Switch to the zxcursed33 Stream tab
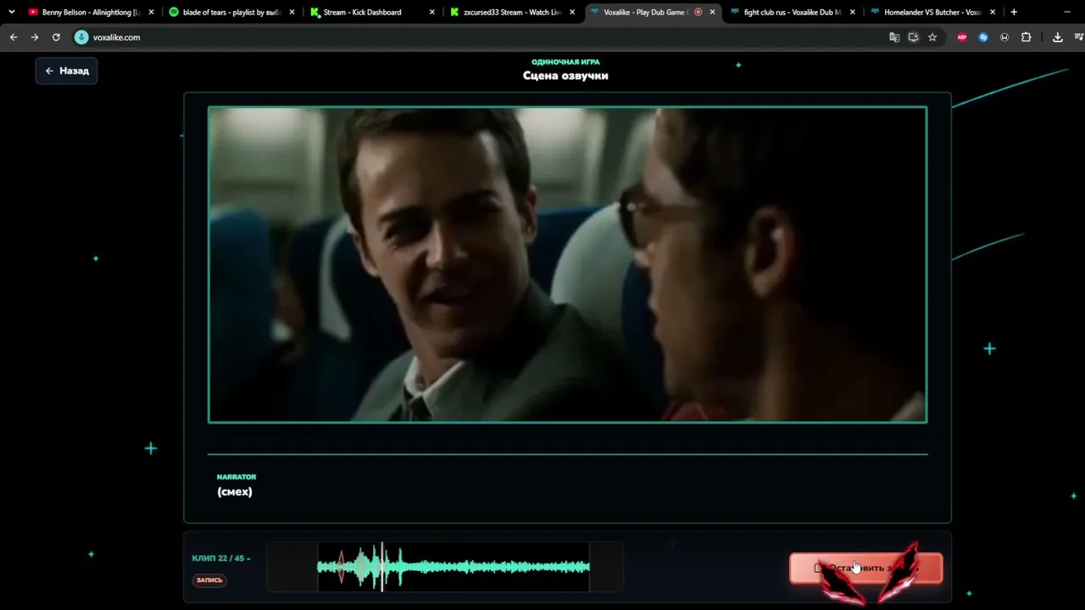Screen dimensions: 1085x610 pos(512,12)
